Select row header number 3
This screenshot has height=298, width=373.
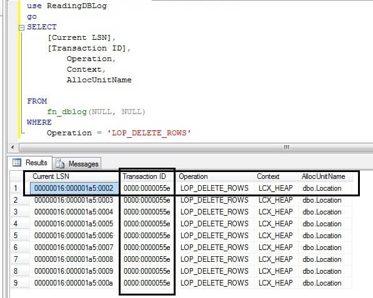tap(20, 212)
